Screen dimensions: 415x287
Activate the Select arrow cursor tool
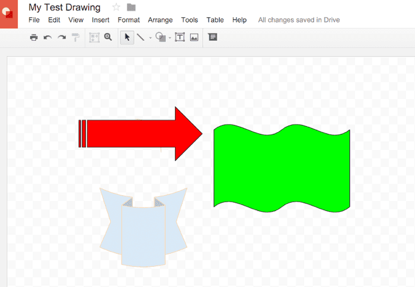point(127,37)
